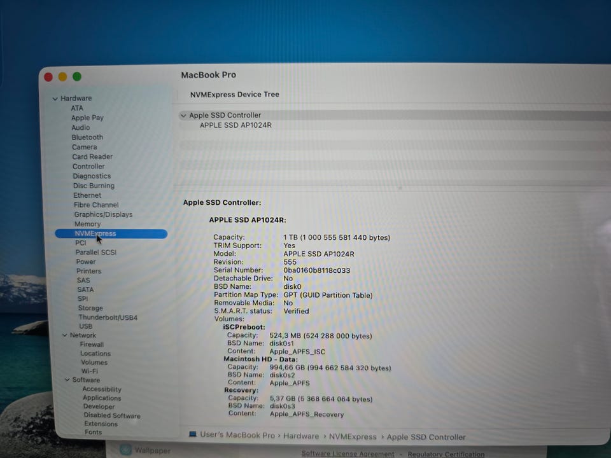Click NVMExpress in the path bar

(353, 437)
